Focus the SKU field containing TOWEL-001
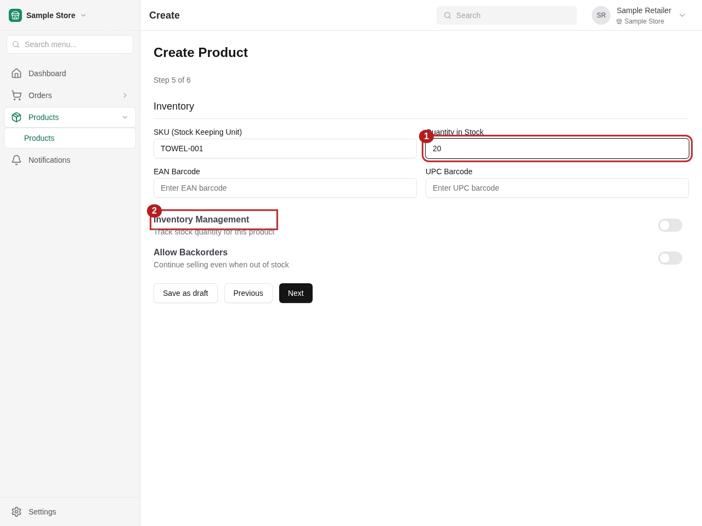The height and width of the screenshot is (526, 702). (x=285, y=148)
